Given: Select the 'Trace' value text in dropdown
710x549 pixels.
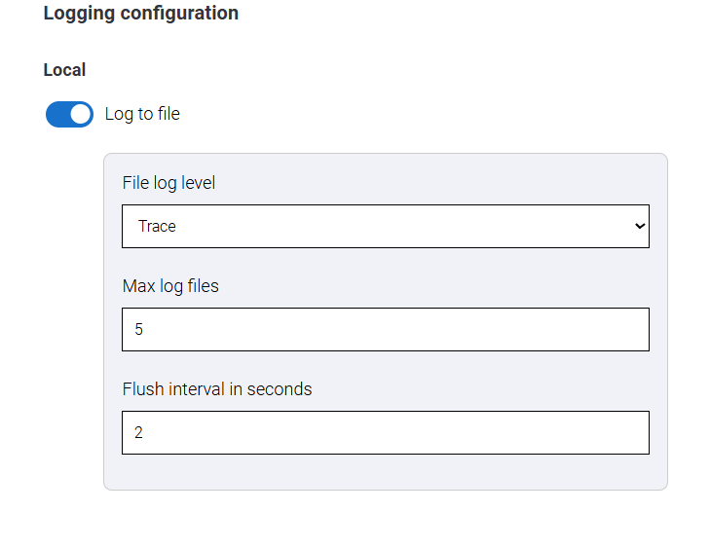Looking at the screenshot, I should [157, 226].
